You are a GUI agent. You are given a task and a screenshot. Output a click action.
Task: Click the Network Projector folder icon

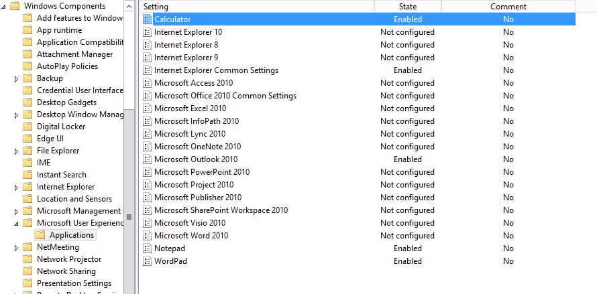(28, 259)
